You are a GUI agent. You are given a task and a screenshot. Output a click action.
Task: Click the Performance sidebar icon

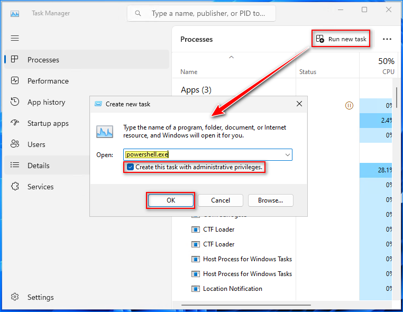click(15, 81)
